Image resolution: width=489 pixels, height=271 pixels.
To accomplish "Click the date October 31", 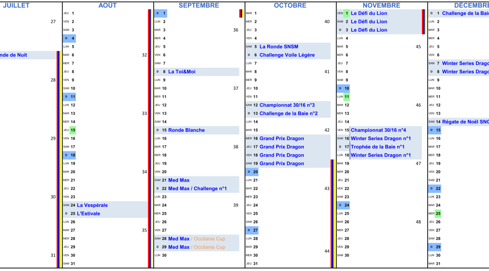I will point(255,264).
